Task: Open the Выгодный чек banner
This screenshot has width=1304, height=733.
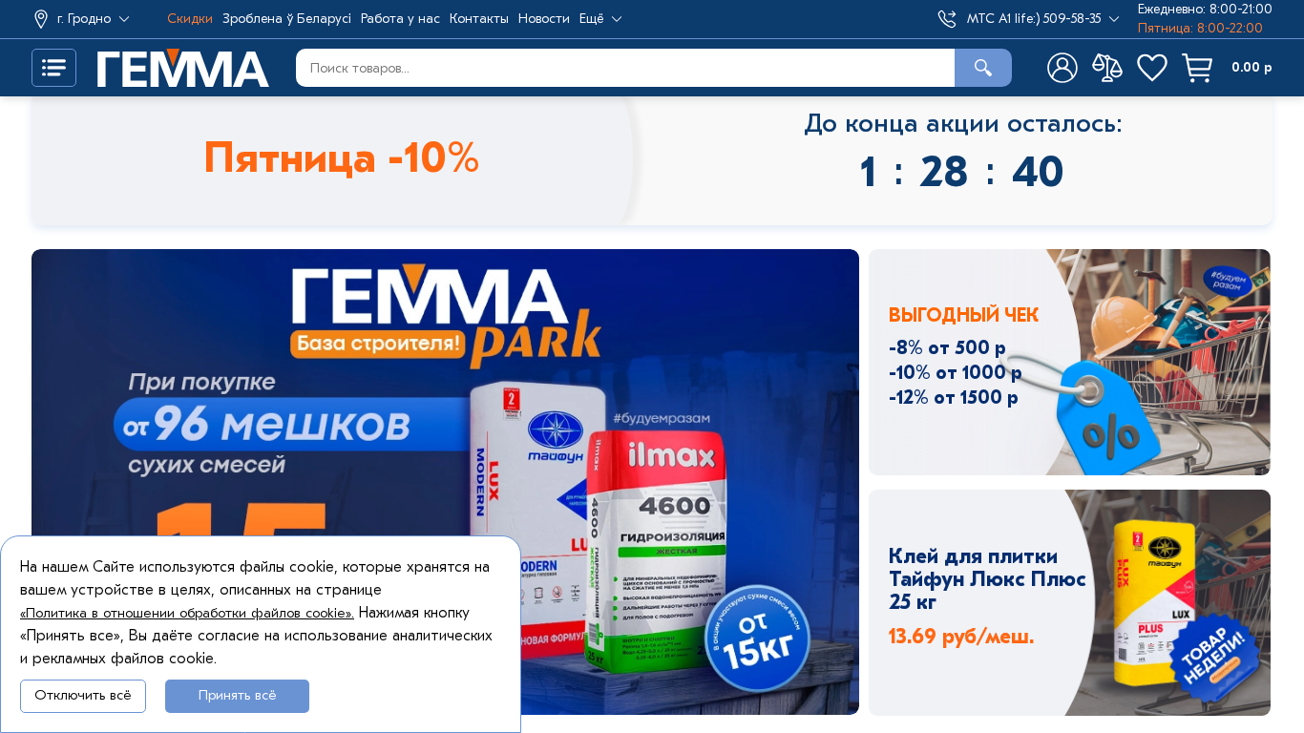Action: pos(1069,362)
